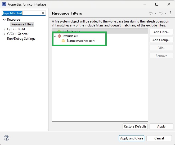Image resolution: width=175 pixels, height=145 pixels.
Task: Collapse the Exclude all filter group
Action: click(55, 36)
